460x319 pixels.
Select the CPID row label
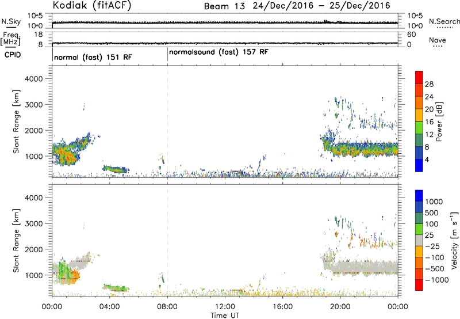coord(13,55)
